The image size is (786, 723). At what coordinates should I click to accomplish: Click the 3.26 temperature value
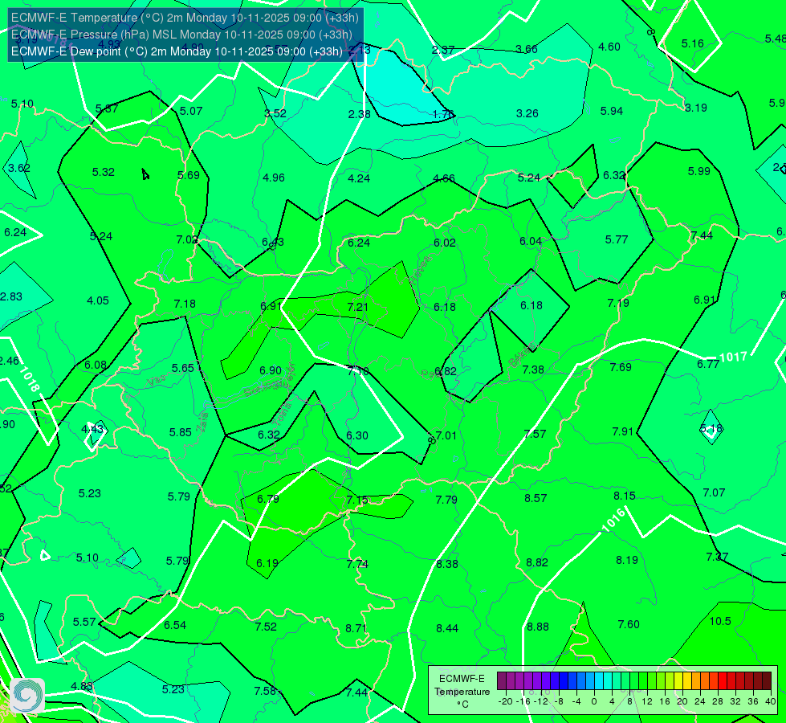tap(527, 113)
